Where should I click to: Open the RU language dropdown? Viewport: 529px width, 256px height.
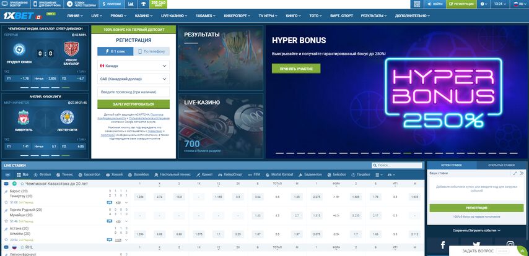coord(518,4)
